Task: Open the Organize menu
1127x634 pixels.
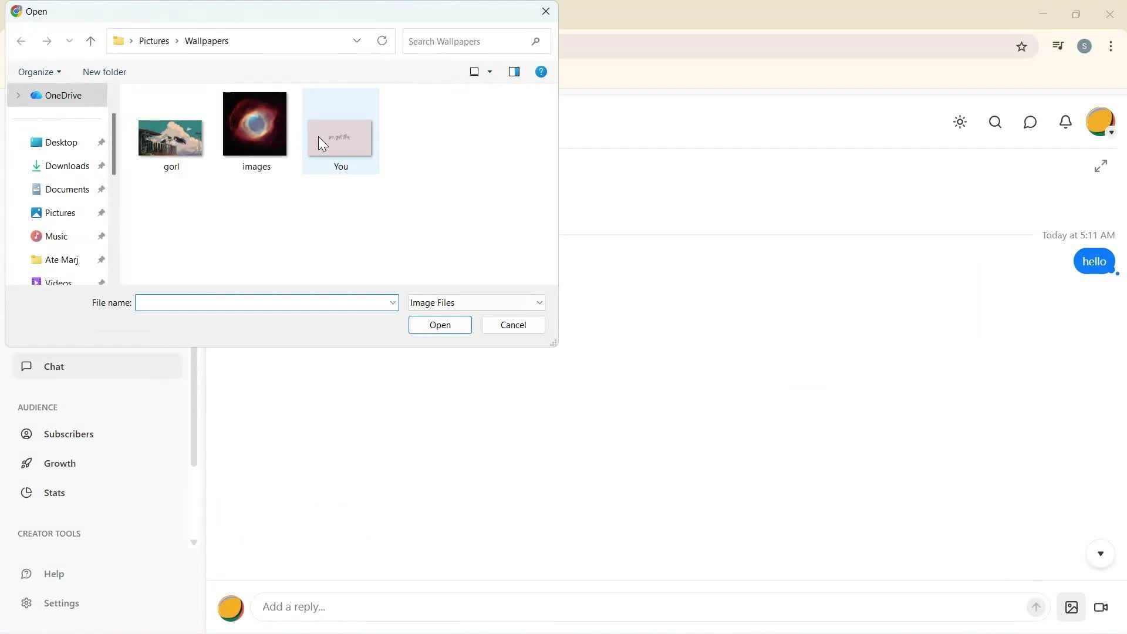Action: [39, 72]
